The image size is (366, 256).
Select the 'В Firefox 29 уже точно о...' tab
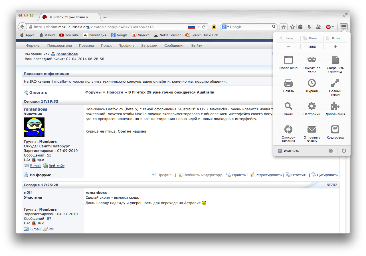coord(70,17)
